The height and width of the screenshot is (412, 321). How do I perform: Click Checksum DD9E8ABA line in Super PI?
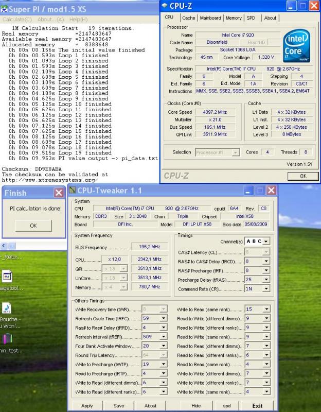click(x=31, y=169)
